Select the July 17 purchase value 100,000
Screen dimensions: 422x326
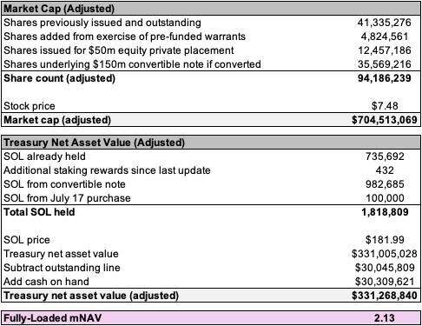pos(385,198)
